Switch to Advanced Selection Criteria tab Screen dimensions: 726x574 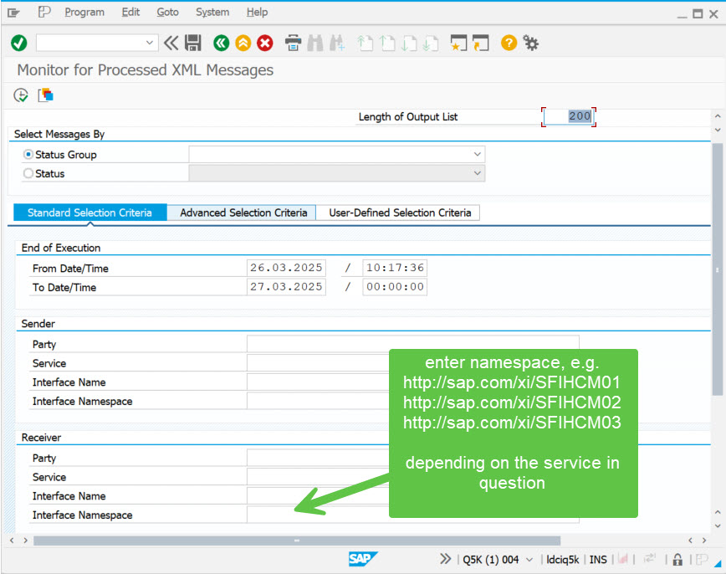tap(242, 213)
